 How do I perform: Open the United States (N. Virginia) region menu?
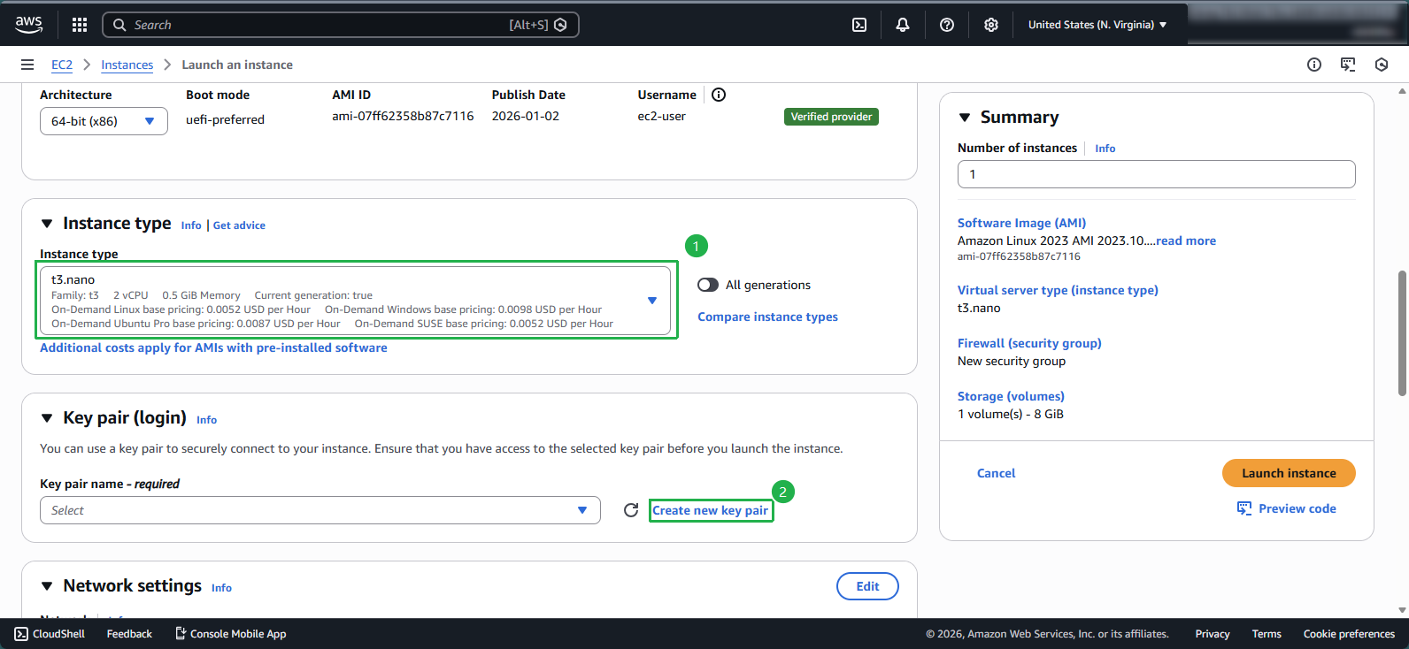tap(1097, 25)
